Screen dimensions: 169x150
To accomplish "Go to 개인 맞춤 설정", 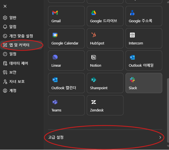I will pos(22,36).
